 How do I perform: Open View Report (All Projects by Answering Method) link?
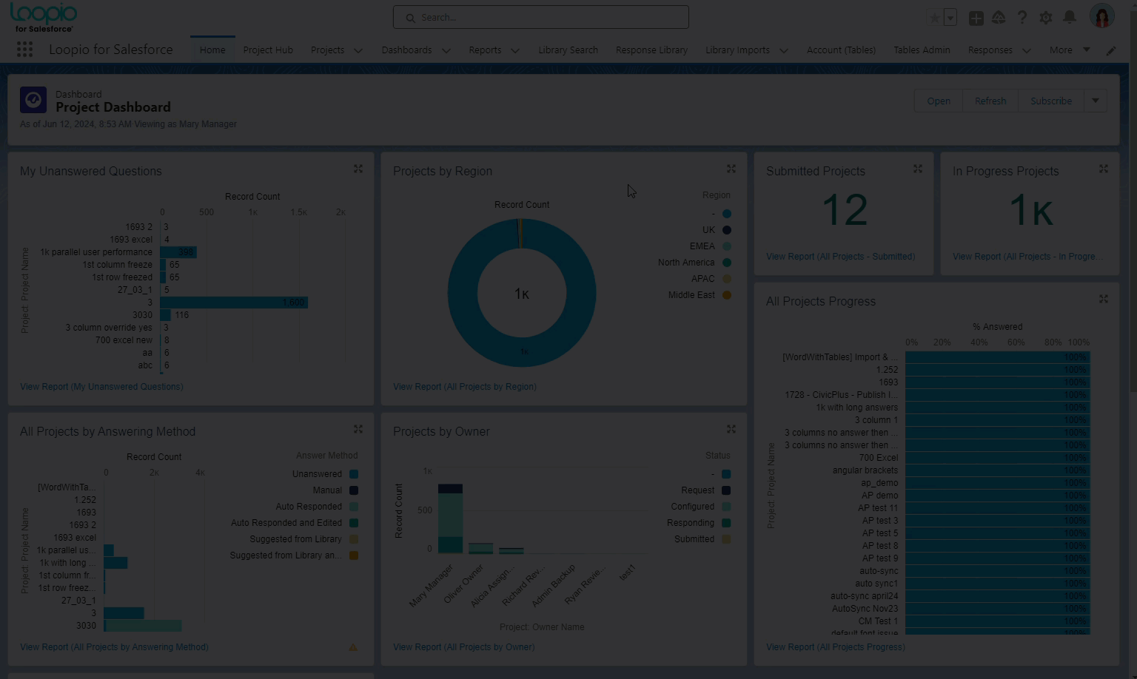click(x=114, y=647)
